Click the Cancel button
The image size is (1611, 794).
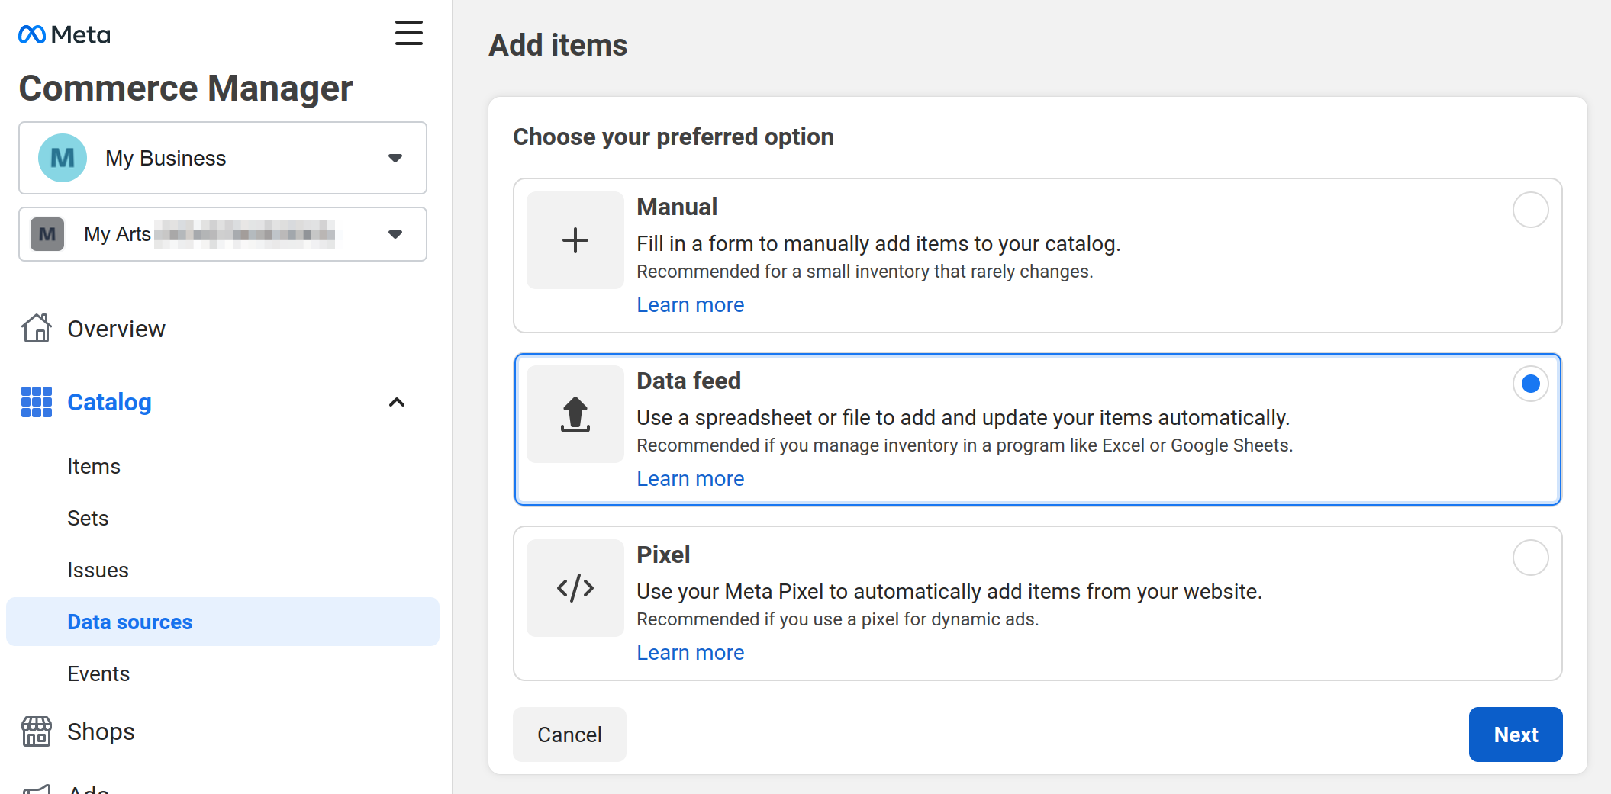(x=569, y=735)
